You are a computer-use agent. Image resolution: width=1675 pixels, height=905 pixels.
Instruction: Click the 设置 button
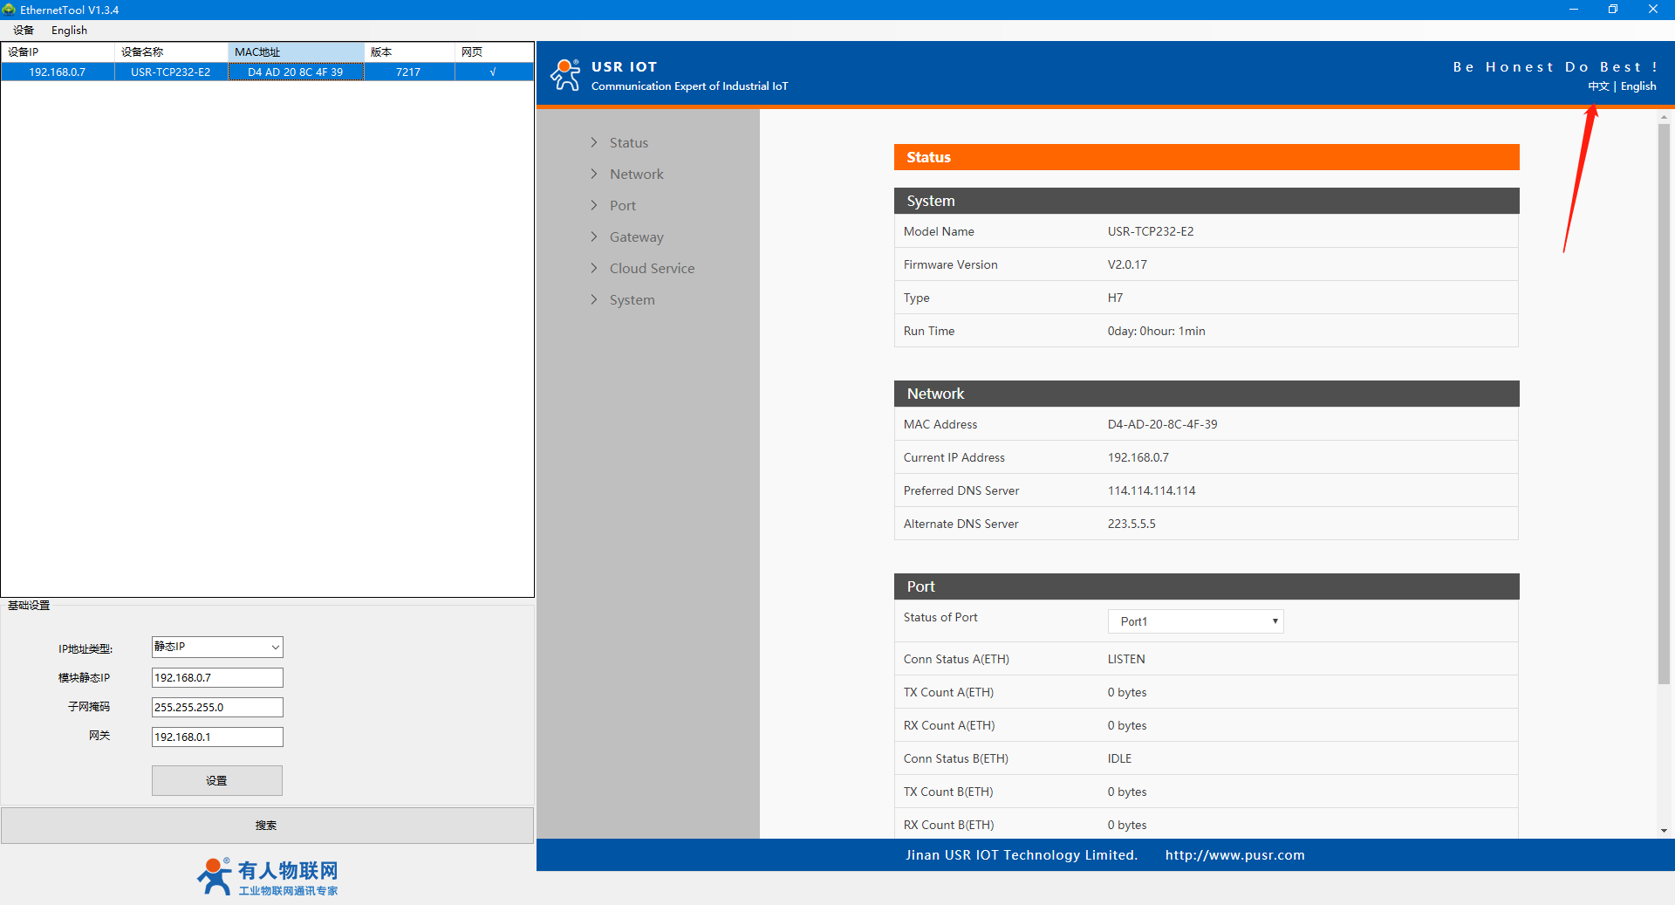pos(216,780)
